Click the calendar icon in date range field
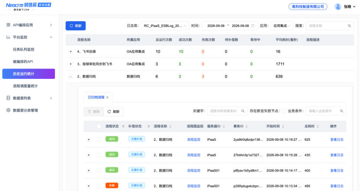 pyautogui.click(x=253, y=26)
